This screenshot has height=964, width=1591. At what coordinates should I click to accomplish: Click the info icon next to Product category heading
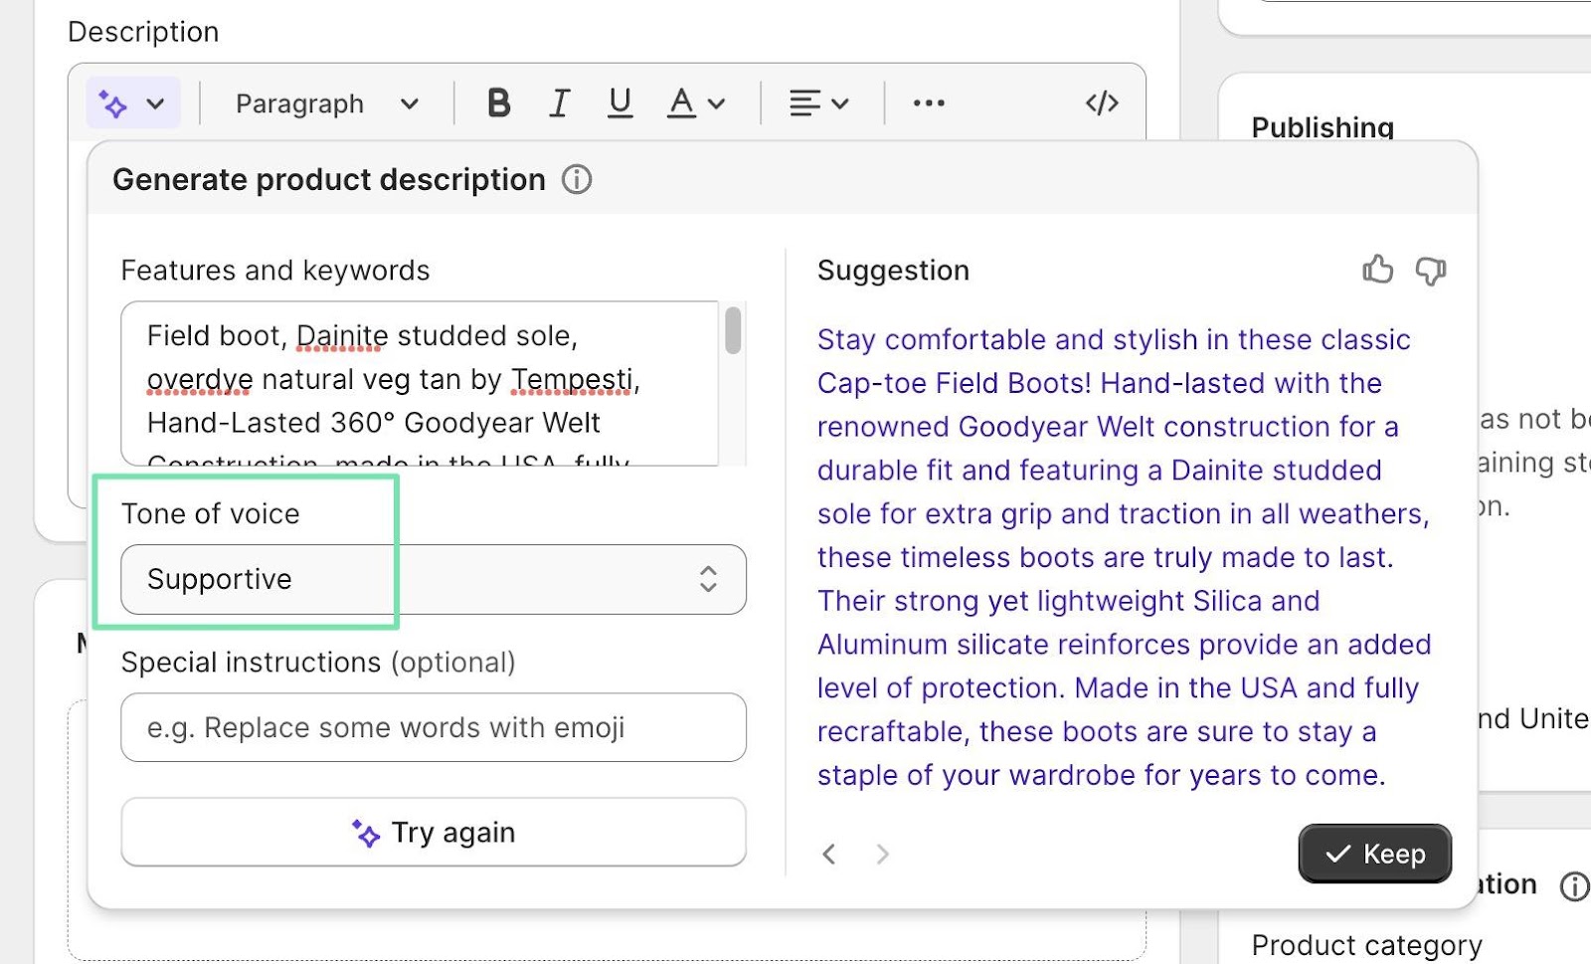pos(1574,884)
